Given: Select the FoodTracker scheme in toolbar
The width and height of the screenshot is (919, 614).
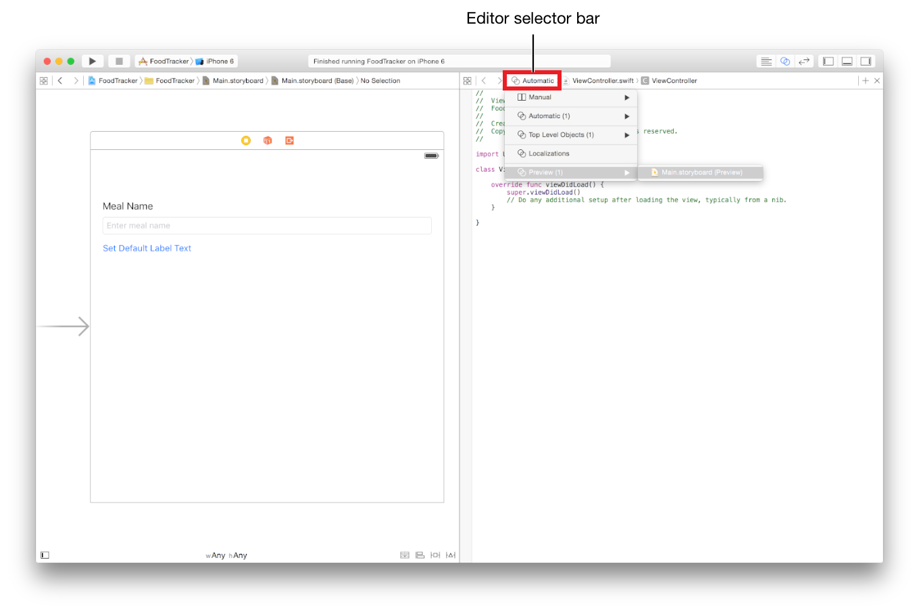Looking at the screenshot, I should click(164, 61).
